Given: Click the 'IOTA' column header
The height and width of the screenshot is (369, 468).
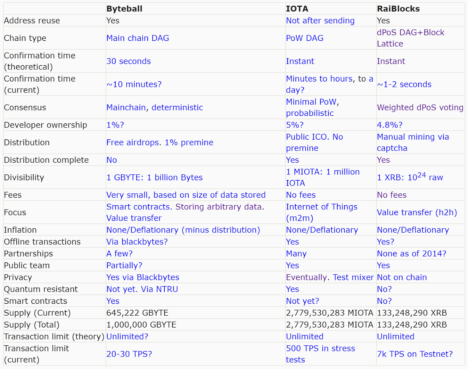Looking at the screenshot, I should (x=297, y=9).
